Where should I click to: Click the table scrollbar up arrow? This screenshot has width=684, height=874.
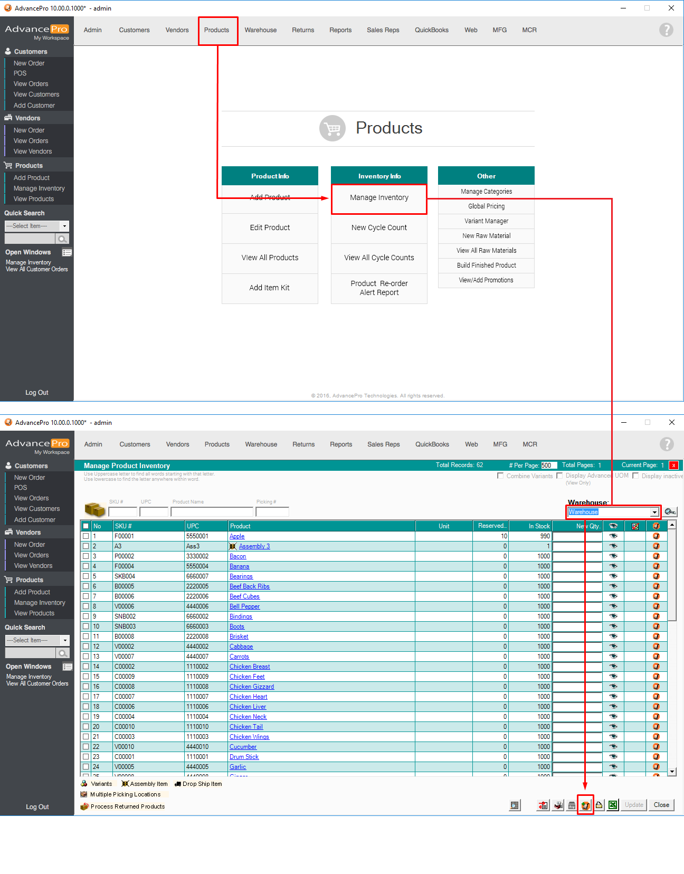pyautogui.click(x=672, y=525)
